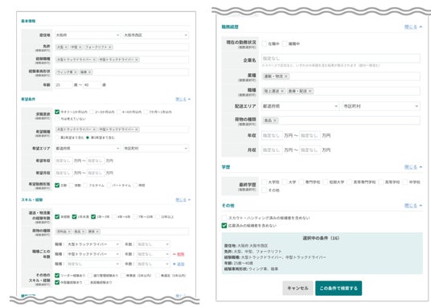Remove first tag in スキル・経験 荷物の種類
Image resolution: width=431 pixels, height=307 pixels.
tap(69, 231)
